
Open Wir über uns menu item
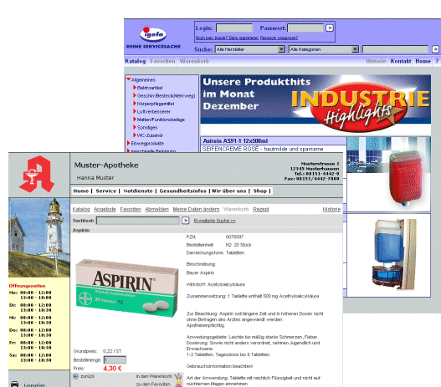(228, 191)
